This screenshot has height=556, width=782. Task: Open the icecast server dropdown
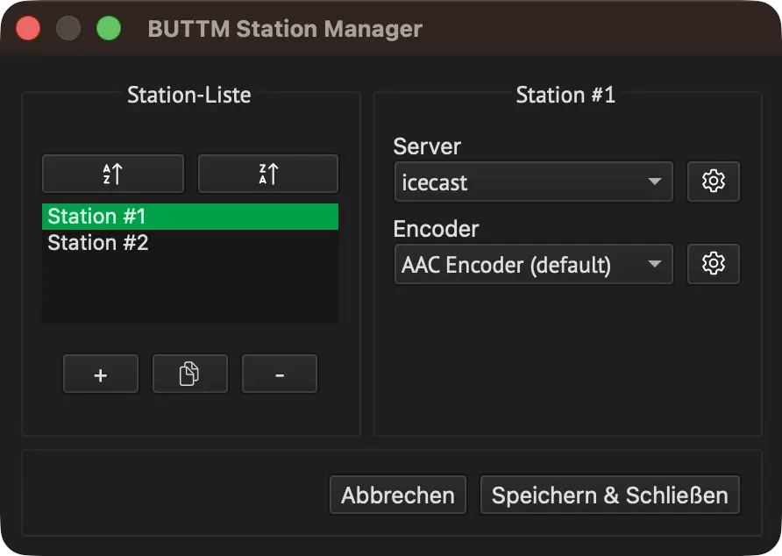pos(533,182)
